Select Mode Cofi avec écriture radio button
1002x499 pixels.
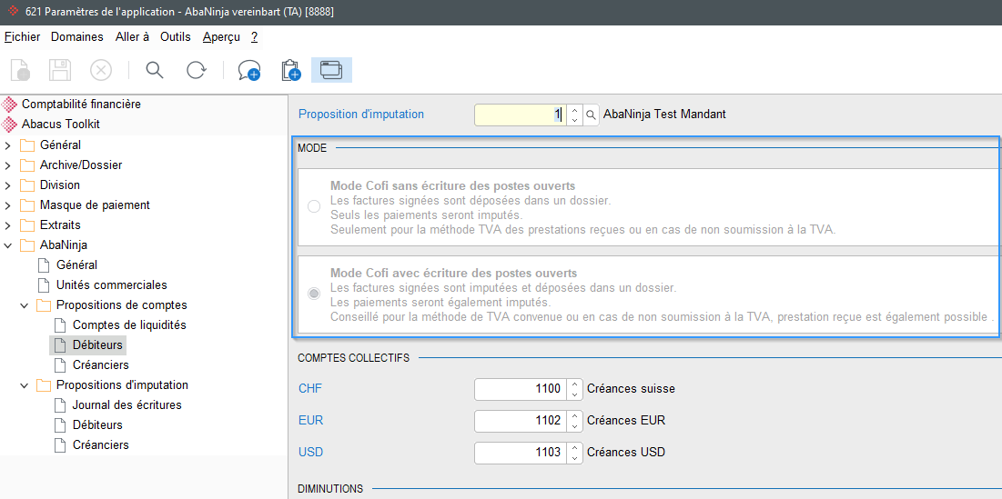[314, 294]
